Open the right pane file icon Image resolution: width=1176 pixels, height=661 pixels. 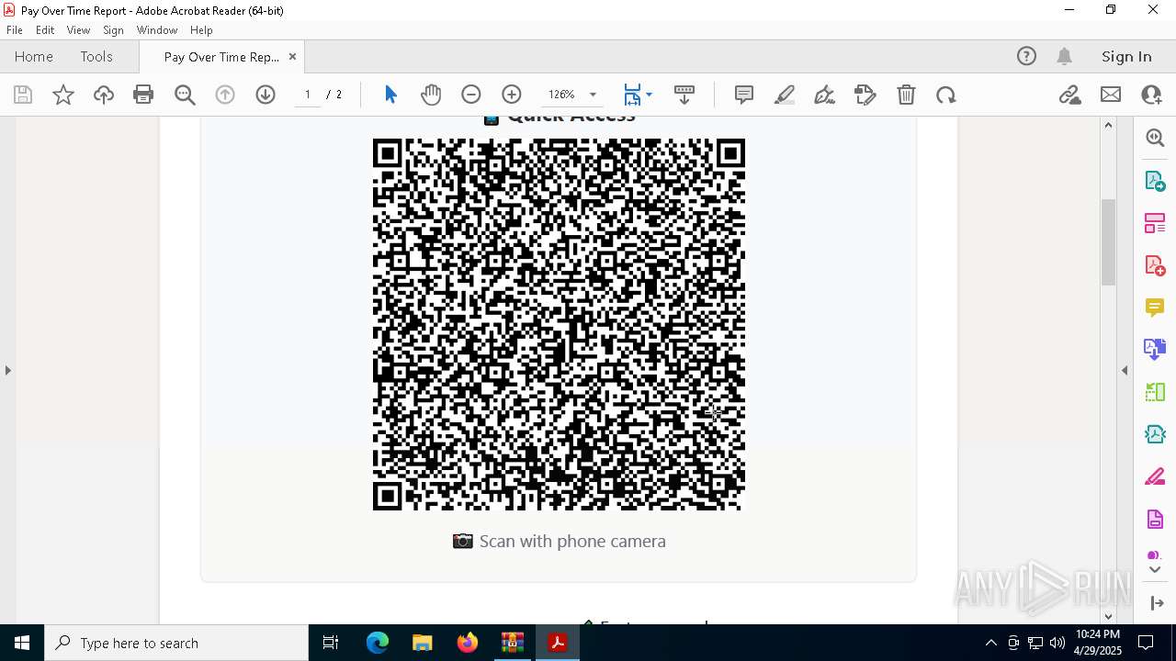pos(1155,520)
